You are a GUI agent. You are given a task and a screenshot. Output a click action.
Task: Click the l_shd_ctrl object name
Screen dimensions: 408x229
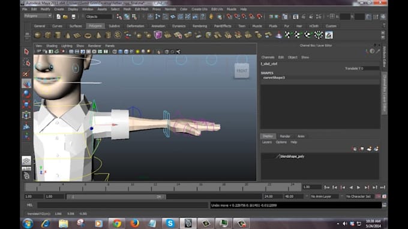pos(269,64)
